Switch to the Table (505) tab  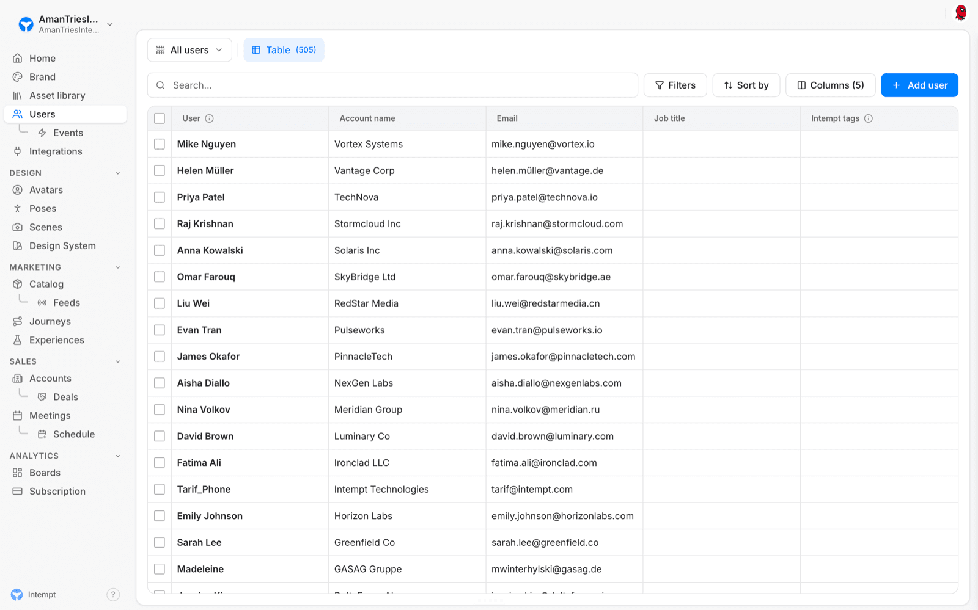click(x=284, y=50)
